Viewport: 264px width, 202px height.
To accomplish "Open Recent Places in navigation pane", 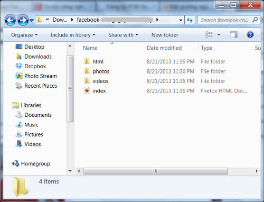I will (x=41, y=86).
